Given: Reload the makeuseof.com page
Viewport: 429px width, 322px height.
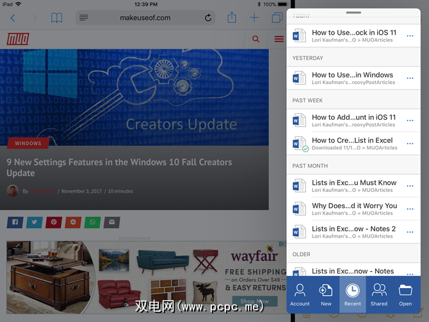Looking at the screenshot, I should [x=208, y=18].
